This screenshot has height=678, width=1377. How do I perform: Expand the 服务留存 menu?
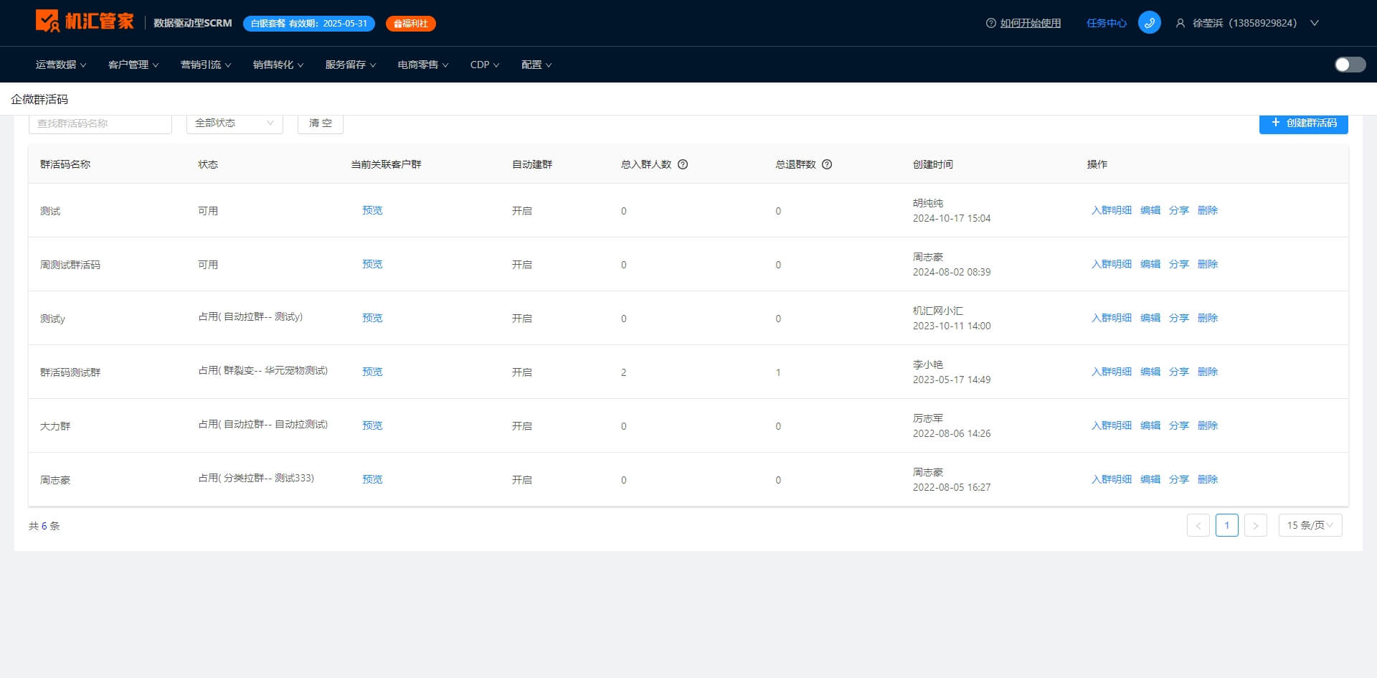pyautogui.click(x=351, y=65)
